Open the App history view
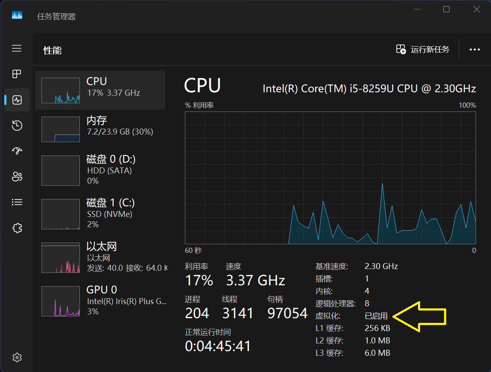The width and height of the screenshot is (491, 372). pyautogui.click(x=17, y=125)
